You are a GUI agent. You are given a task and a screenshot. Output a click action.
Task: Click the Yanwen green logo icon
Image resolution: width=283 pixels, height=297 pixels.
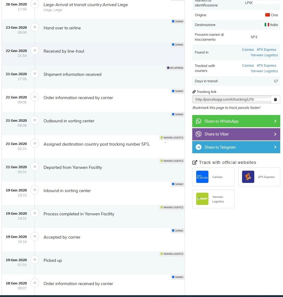pyautogui.click(x=202, y=199)
